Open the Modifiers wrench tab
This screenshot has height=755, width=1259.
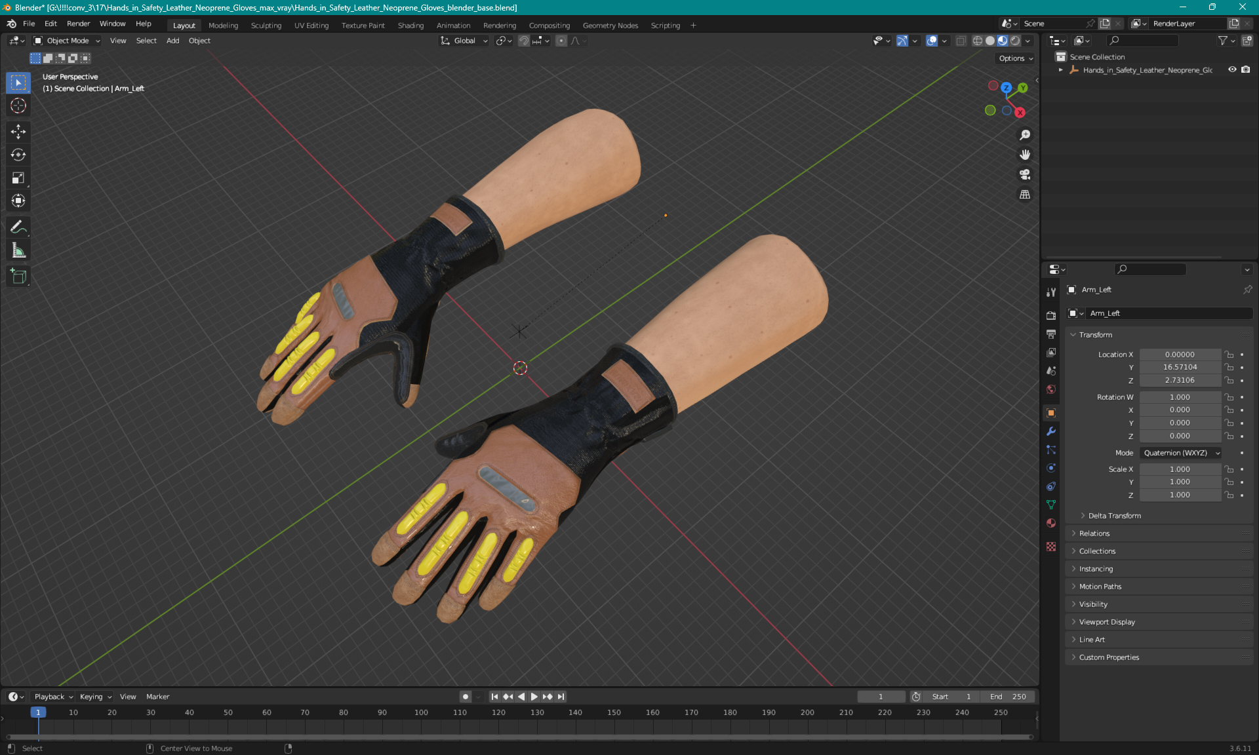pos(1051,431)
